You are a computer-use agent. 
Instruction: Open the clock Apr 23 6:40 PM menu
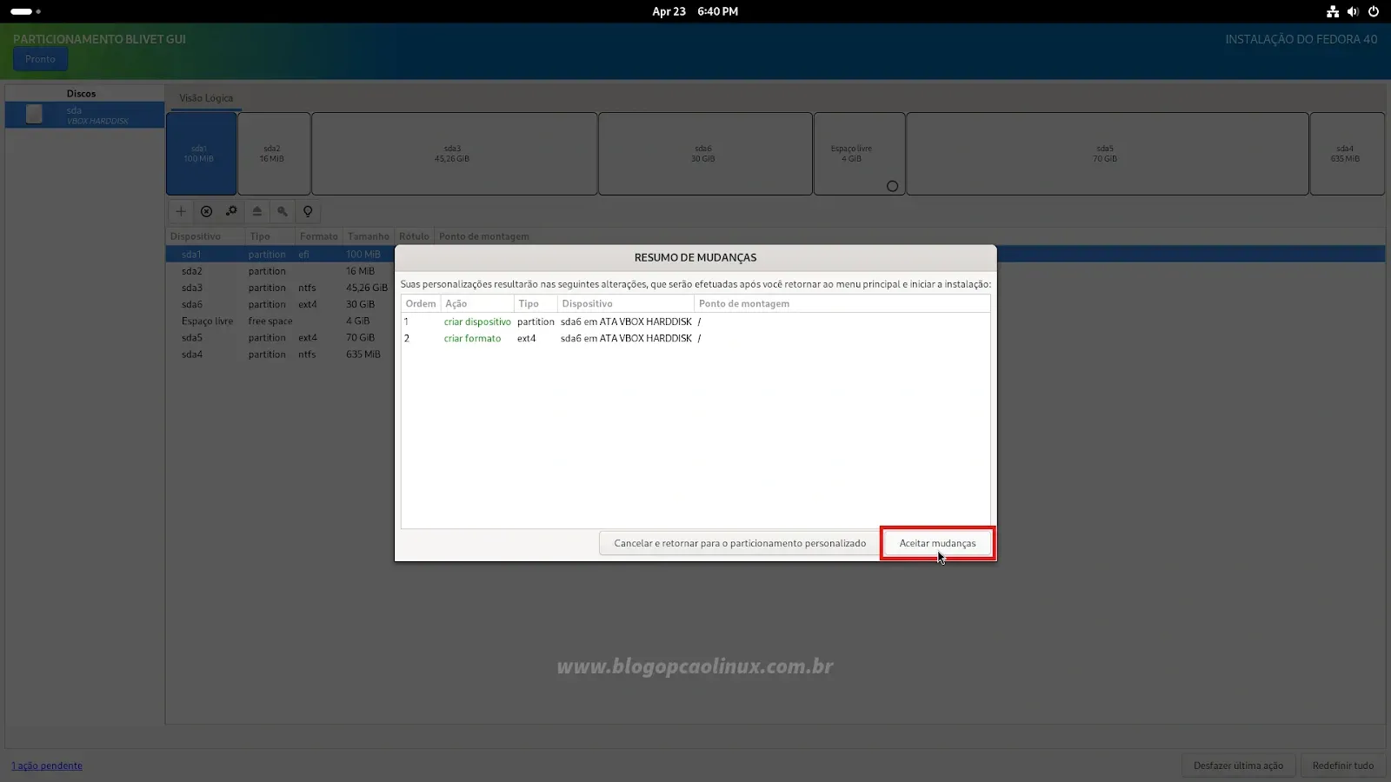point(695,11)
